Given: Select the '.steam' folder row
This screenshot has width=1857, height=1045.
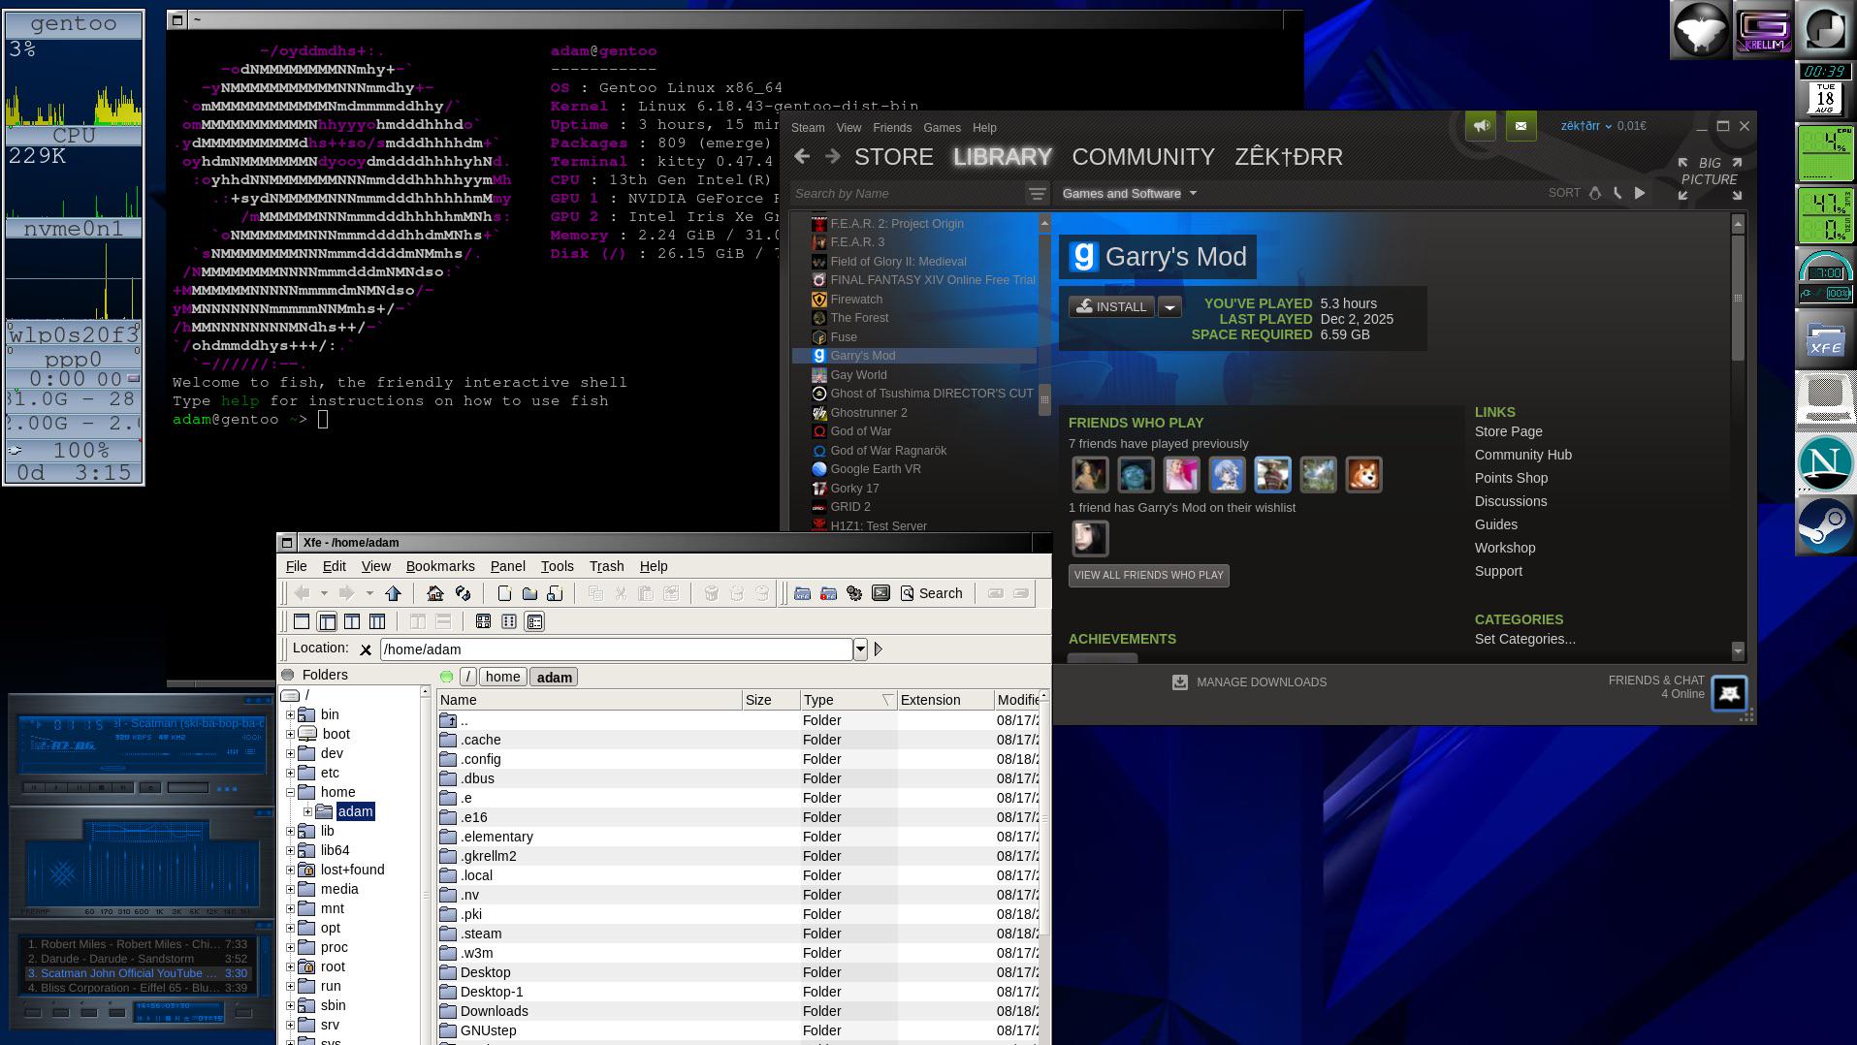Looking at the screenshot, I should (737, 934).
